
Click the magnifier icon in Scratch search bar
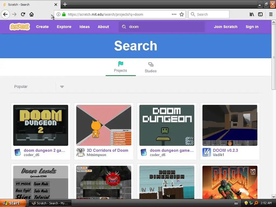[124, 27]
